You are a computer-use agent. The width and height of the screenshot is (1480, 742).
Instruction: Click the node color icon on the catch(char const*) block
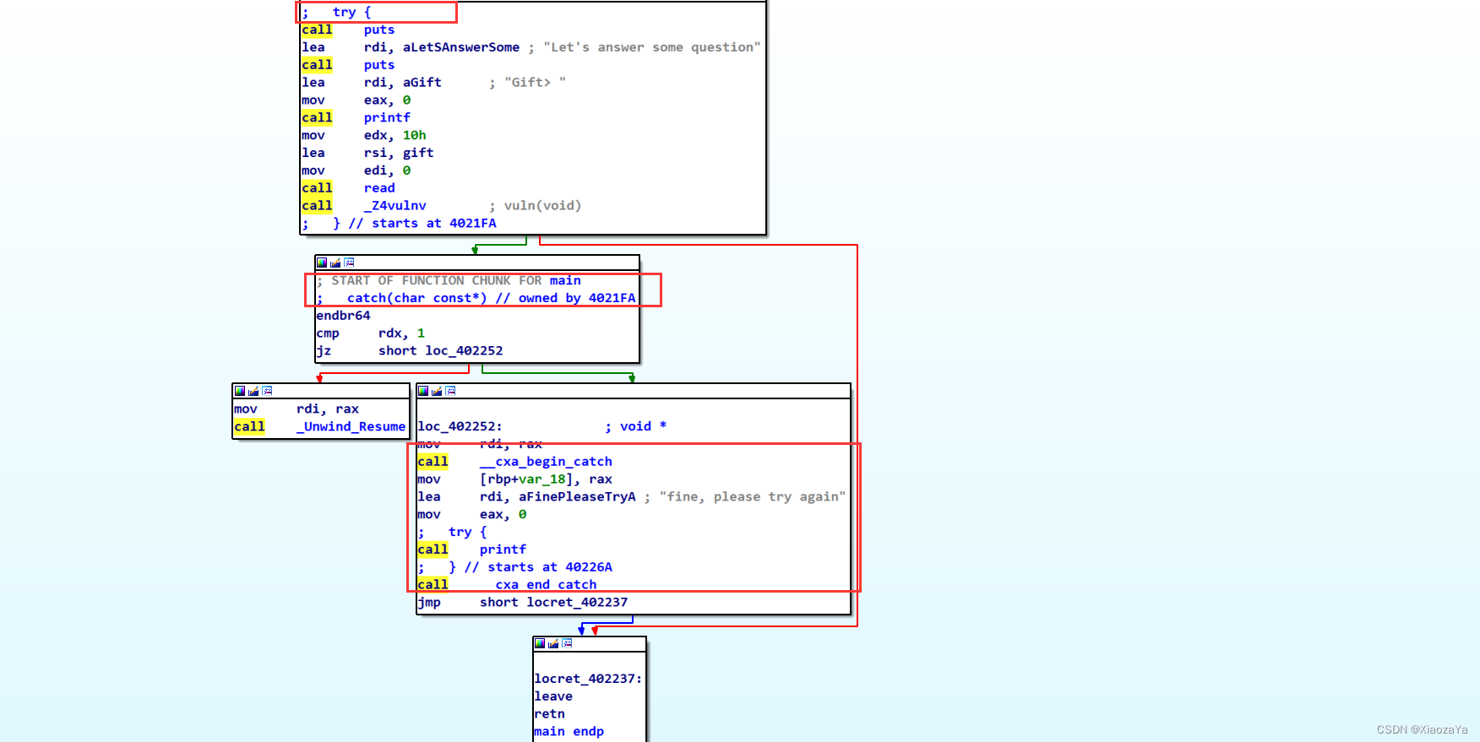click(x=322, y=263)
